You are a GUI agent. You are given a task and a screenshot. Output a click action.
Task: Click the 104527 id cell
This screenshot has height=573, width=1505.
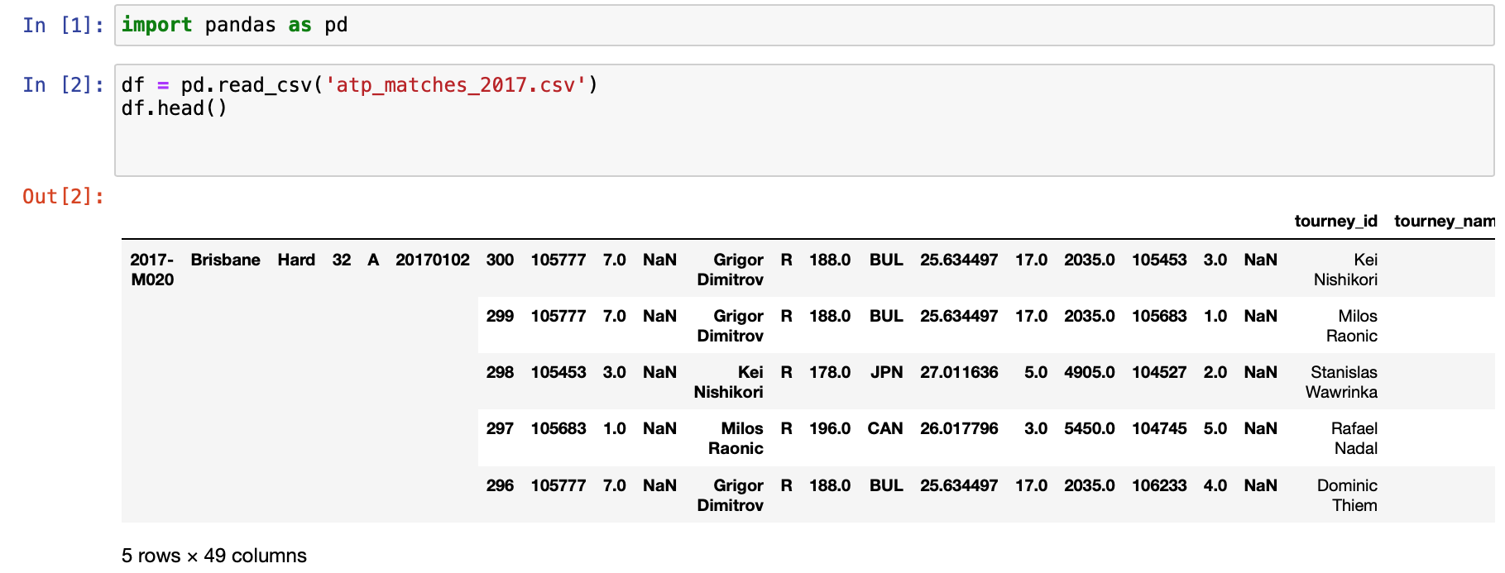tap(1159, 372)
